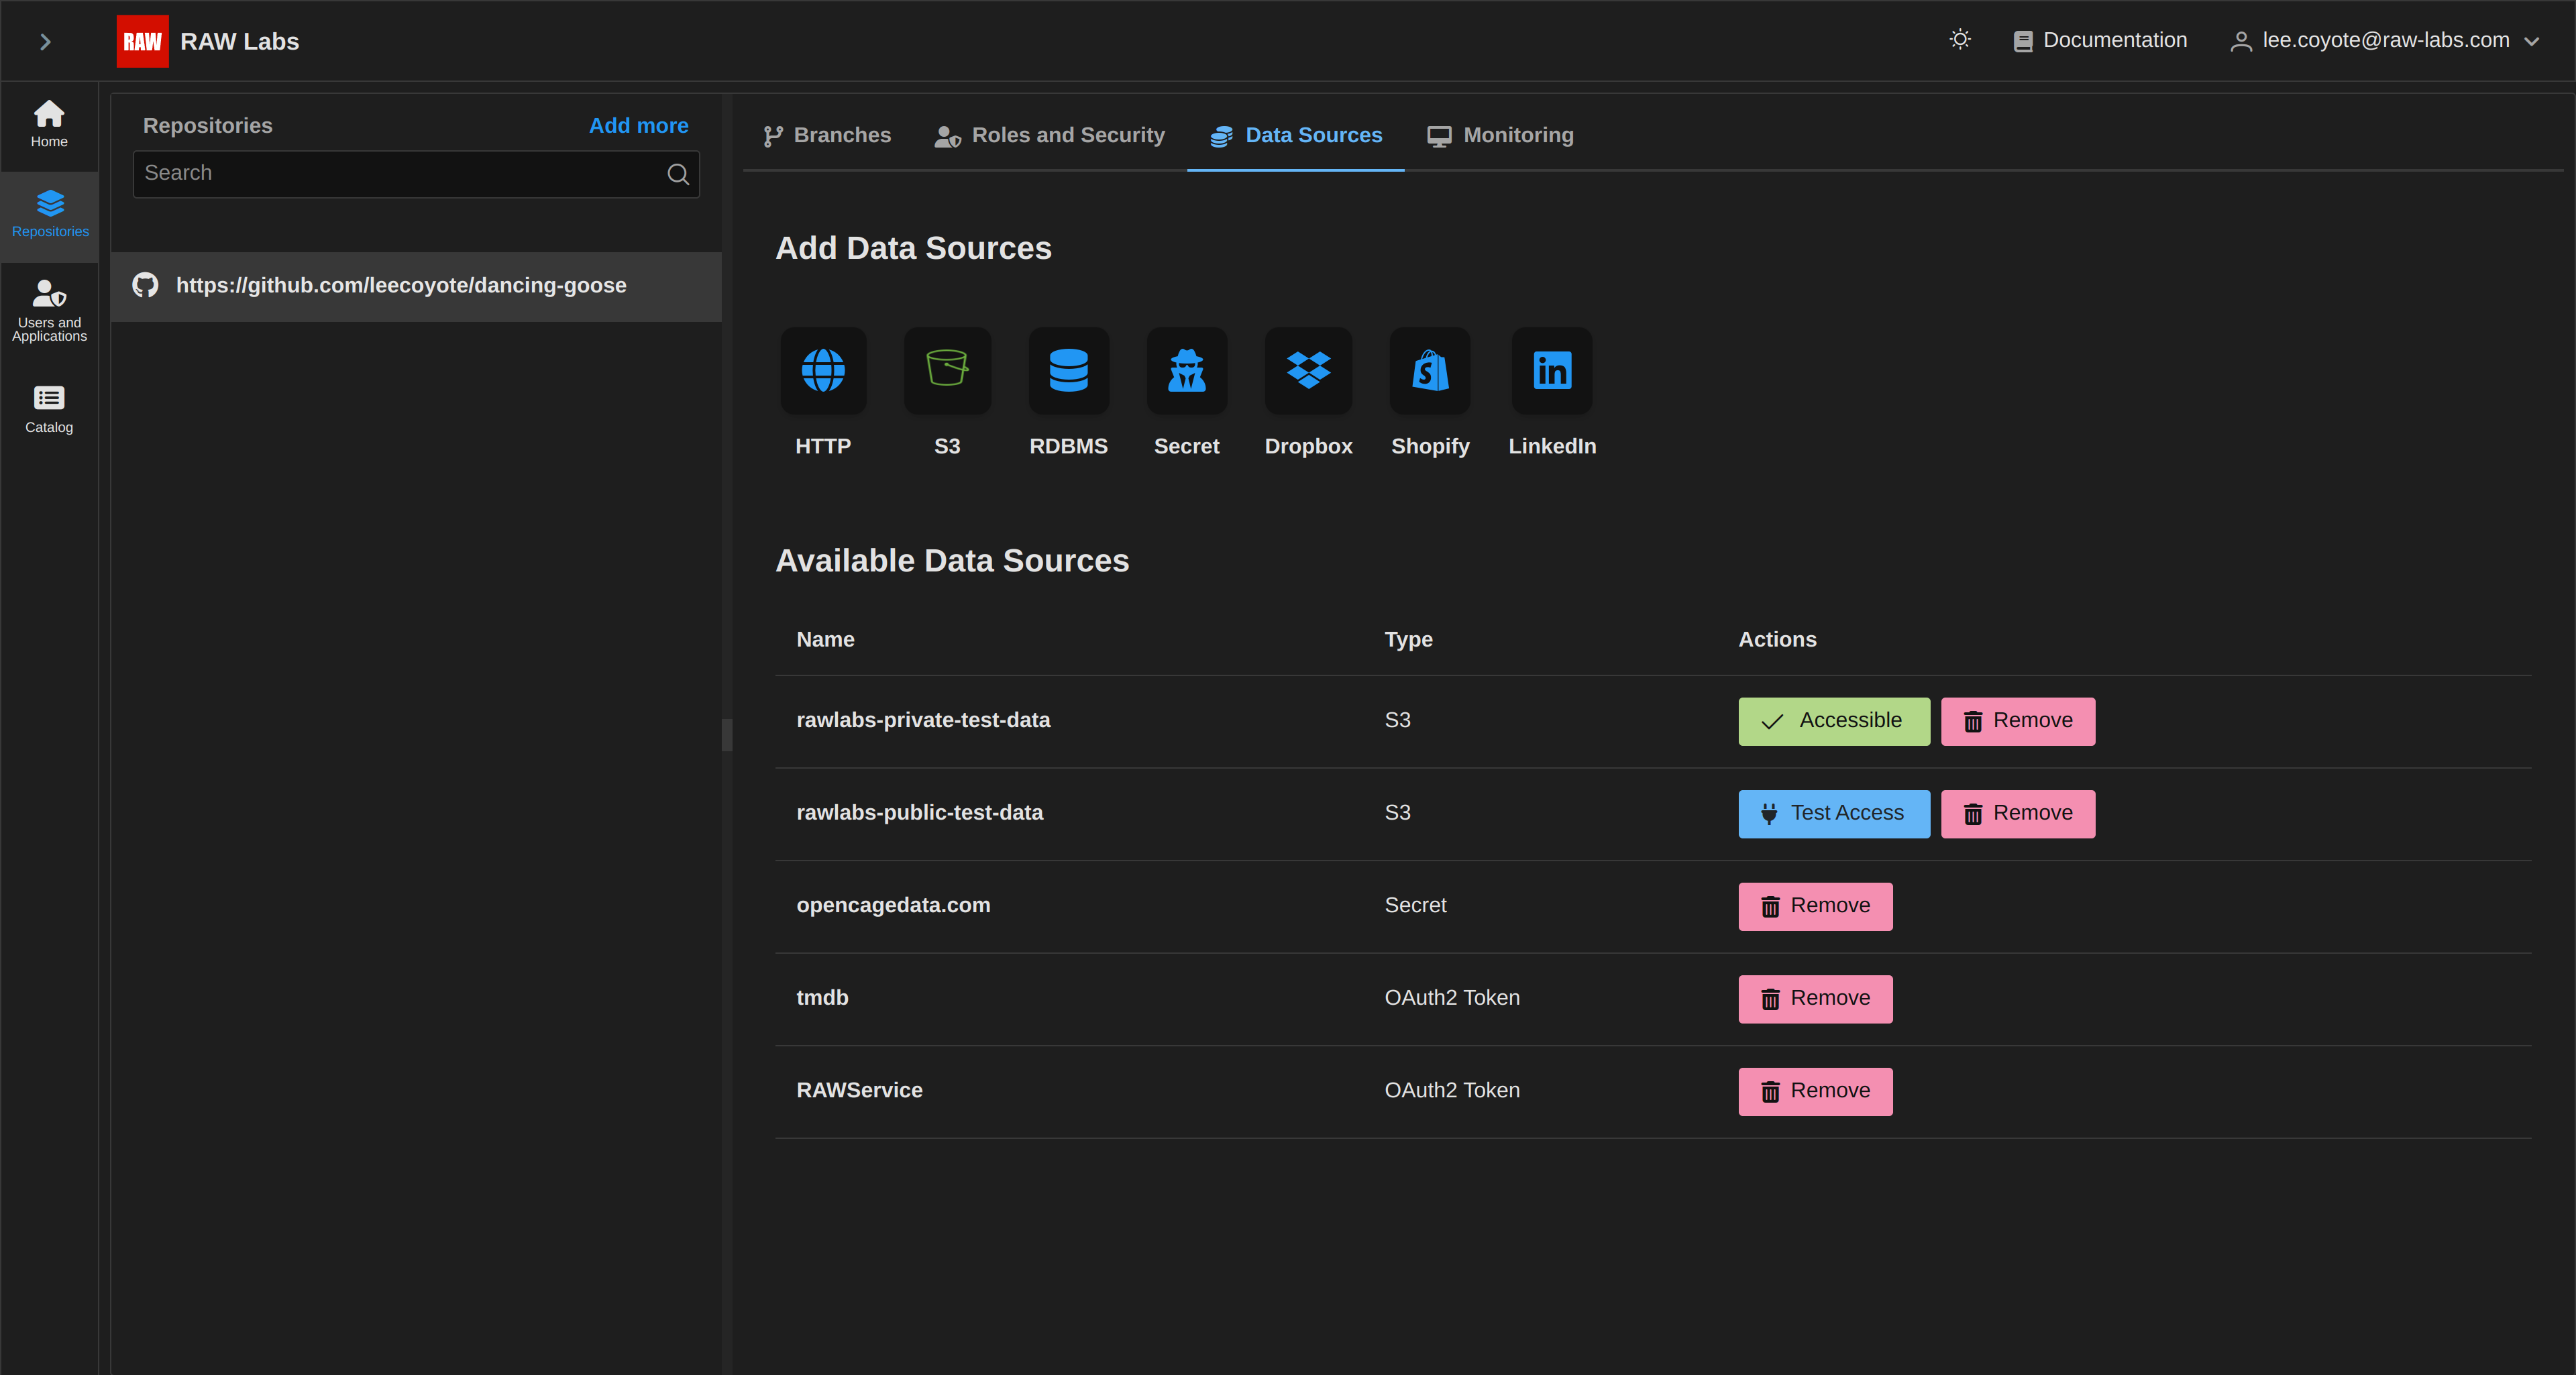
Task: Click the RAW Labs logo
Action: coord(142,41)
